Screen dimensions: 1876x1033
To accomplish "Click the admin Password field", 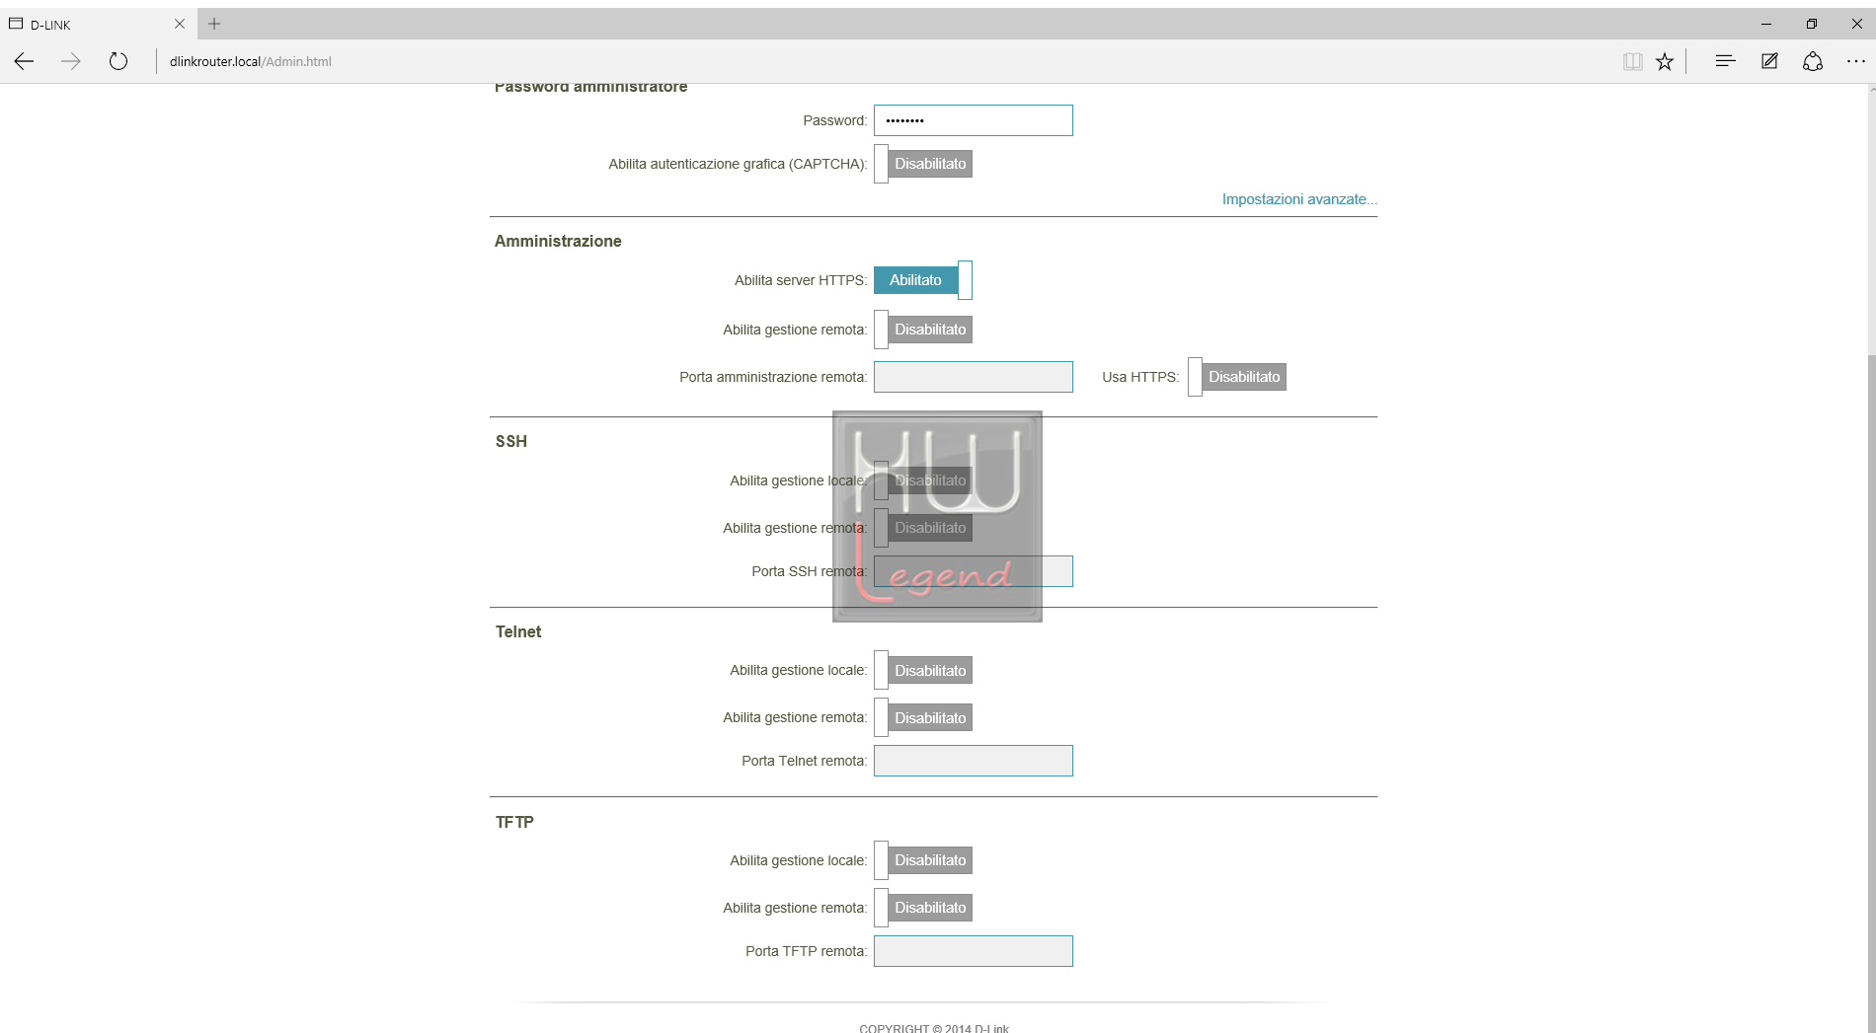I will [x=973, y=120].
